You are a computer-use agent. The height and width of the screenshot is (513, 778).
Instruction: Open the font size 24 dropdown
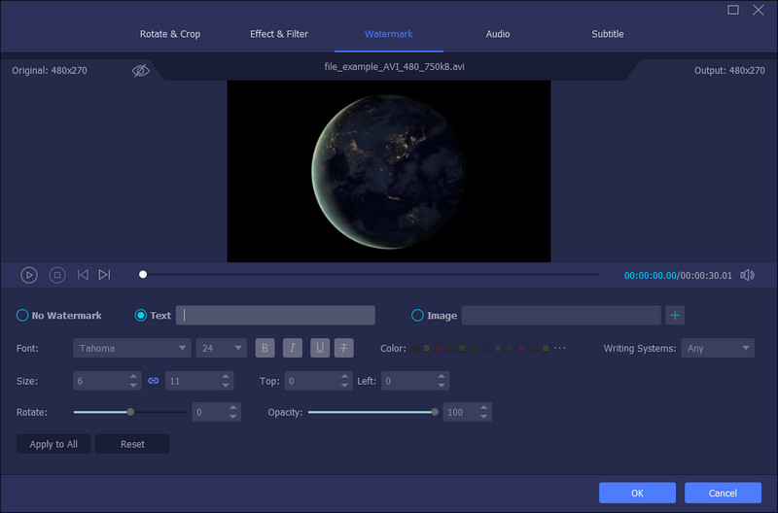[222, 348]
